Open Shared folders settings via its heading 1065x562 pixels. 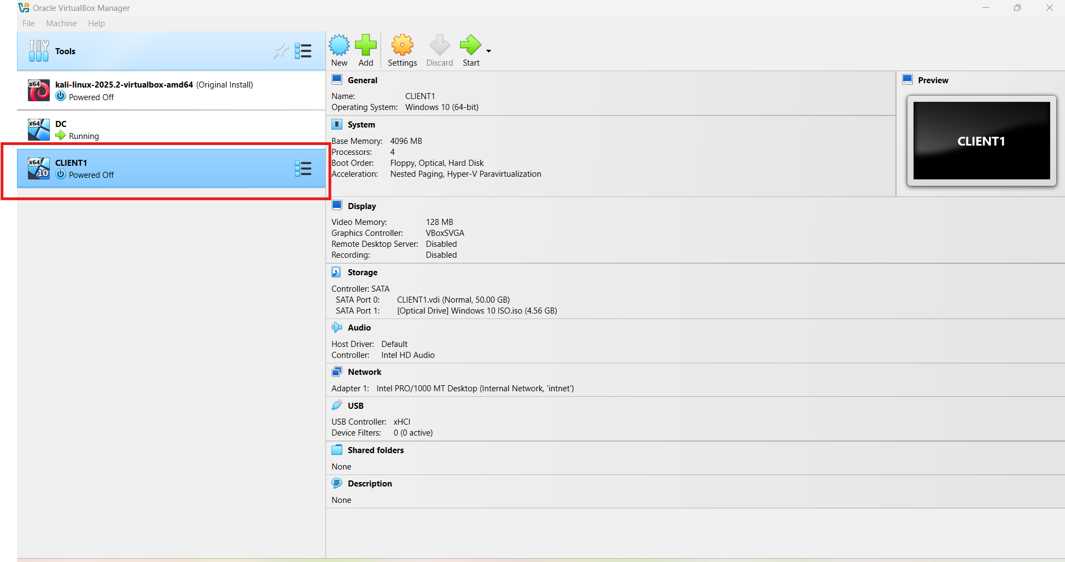(x=376, y=450)
